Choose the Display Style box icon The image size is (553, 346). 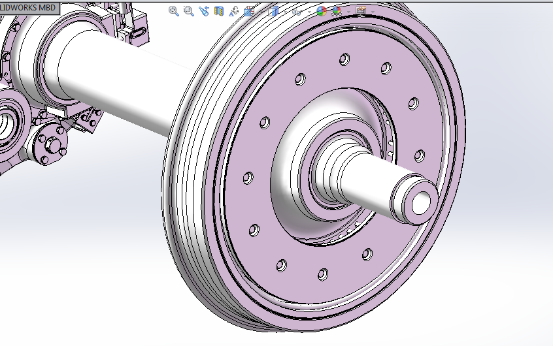[x=273, y=11]
